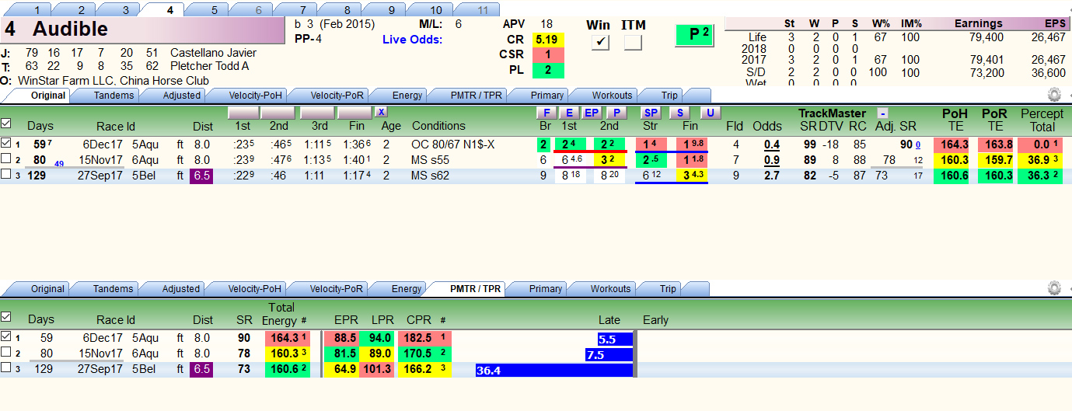Click the EP filter button

pyautogui.click(x=592, y=113)
